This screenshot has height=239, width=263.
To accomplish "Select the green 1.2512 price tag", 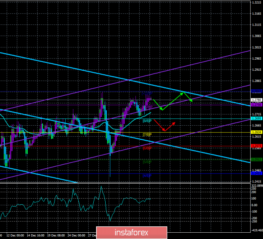I will (257, 160).
